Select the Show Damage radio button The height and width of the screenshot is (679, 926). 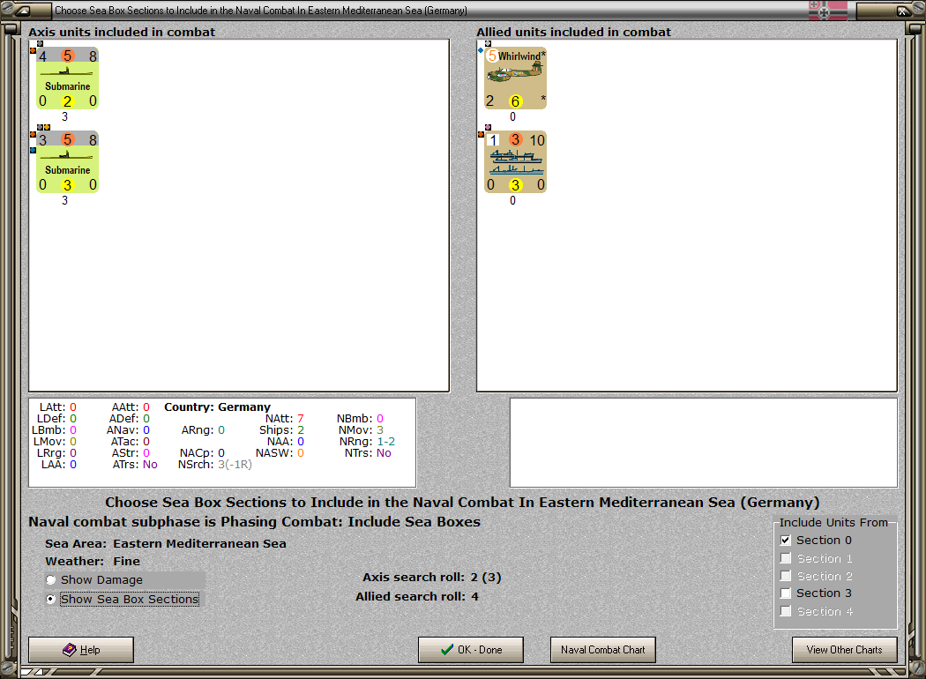(x=51, y=580)
